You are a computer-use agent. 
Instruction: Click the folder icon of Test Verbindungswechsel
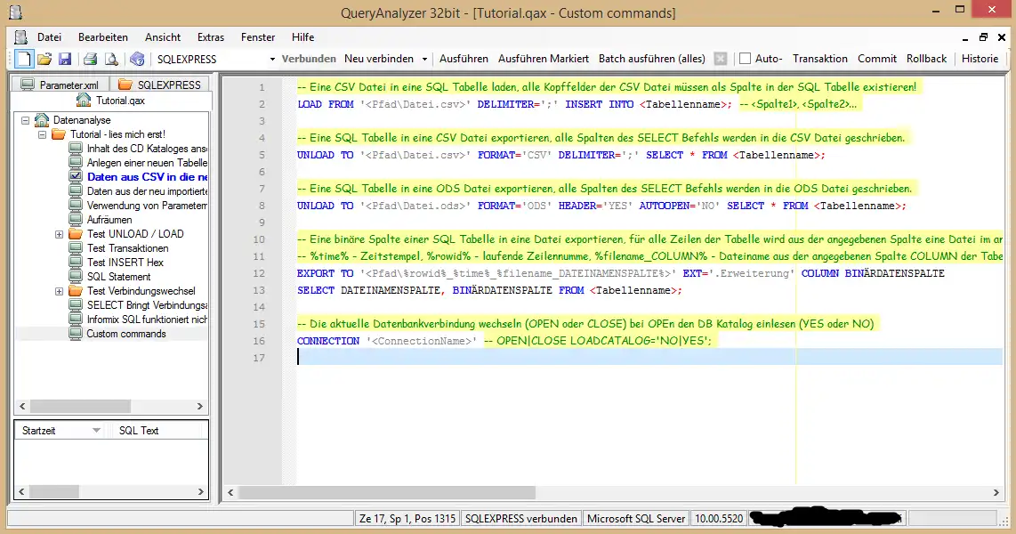point(76,291)
